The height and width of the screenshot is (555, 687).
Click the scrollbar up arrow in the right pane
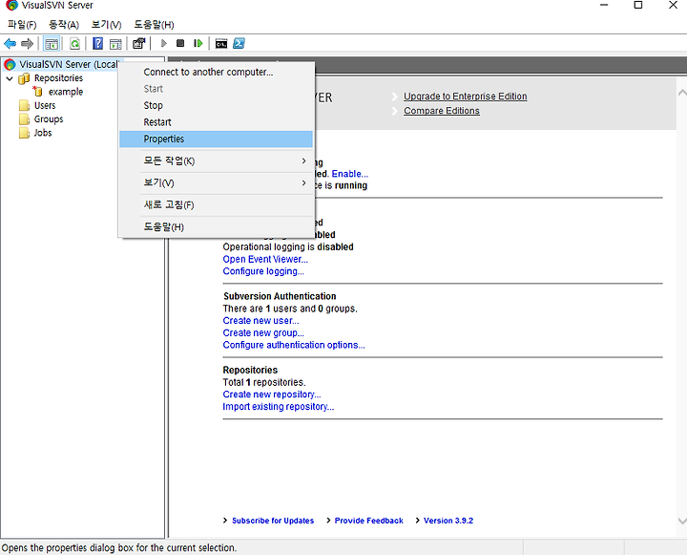682,93
